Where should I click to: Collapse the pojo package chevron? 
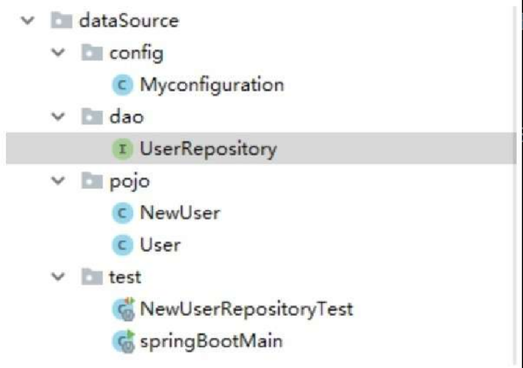[58, 181]
